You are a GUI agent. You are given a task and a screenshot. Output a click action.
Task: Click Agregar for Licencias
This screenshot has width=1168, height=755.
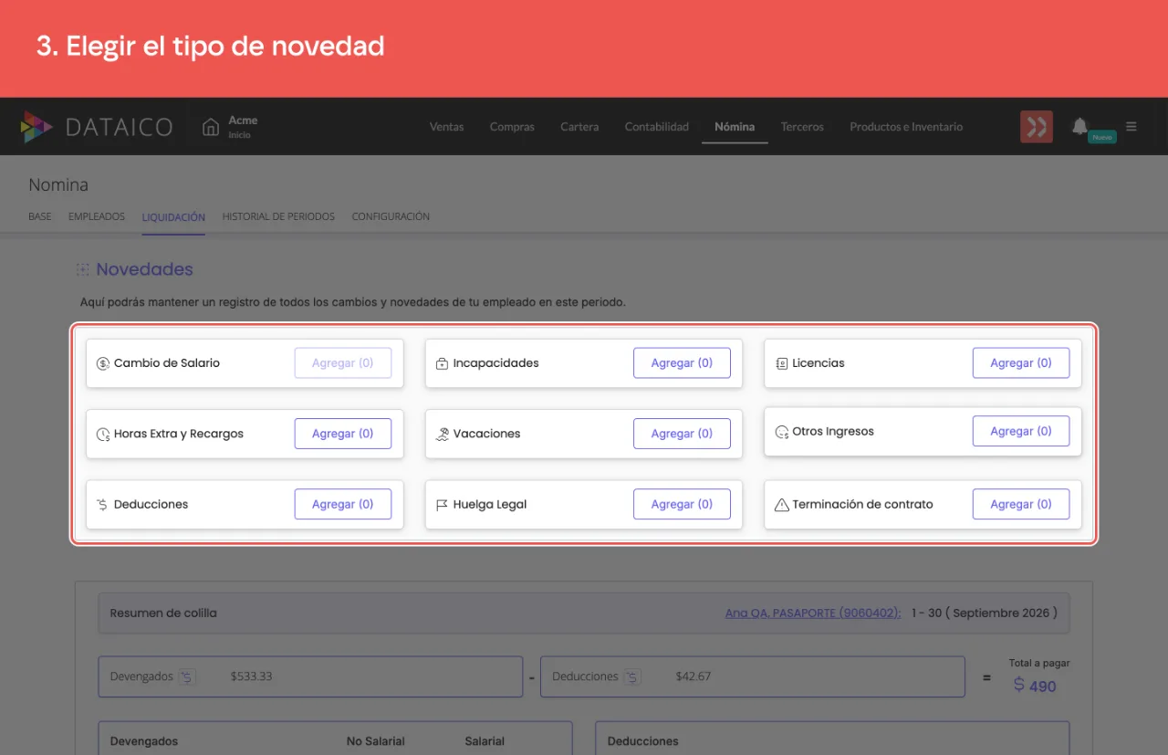tap(1021, 363)
